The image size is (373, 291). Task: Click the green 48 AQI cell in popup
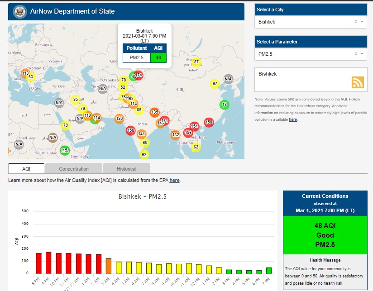[158, 57]
